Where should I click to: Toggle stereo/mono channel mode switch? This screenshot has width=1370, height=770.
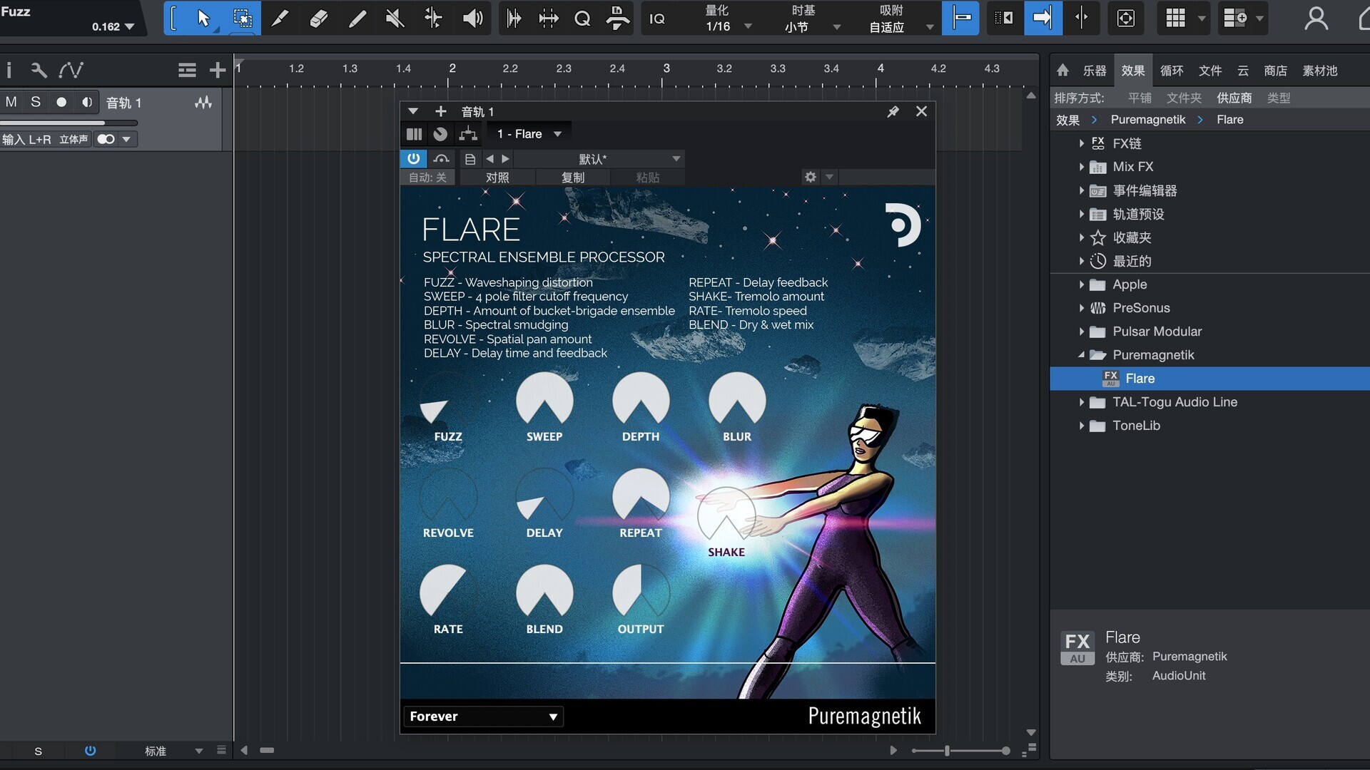point(106,139)
